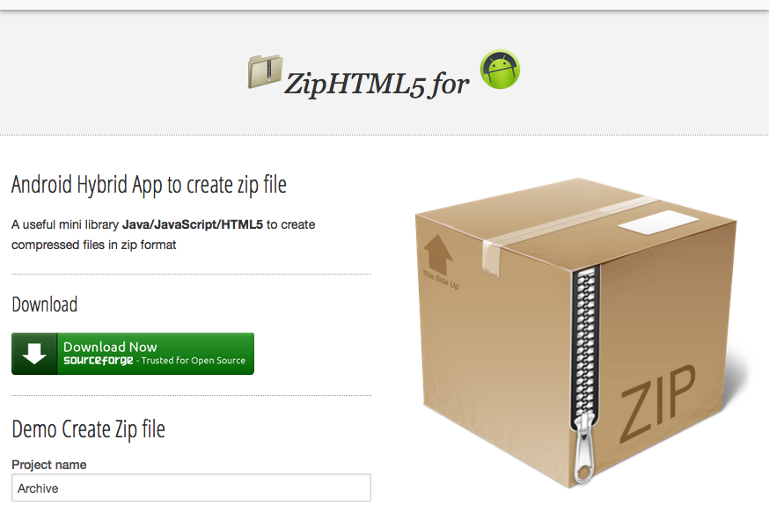Click the ZIP lettering on the cardboard box
769x506 pixels.
click(657, 403)
